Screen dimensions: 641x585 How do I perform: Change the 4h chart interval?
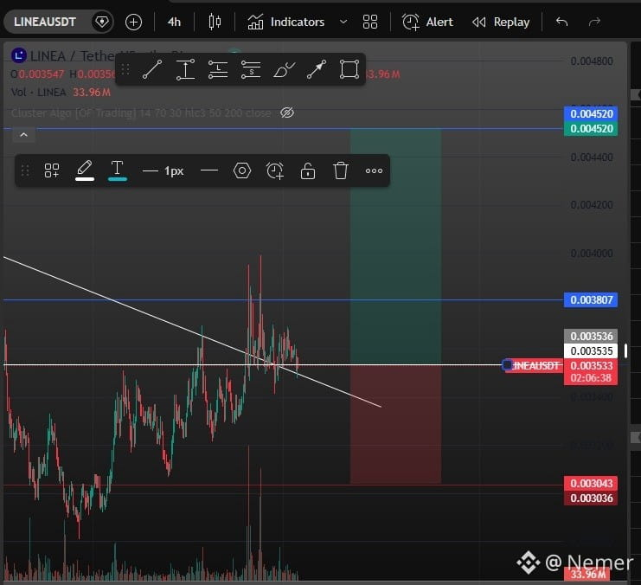click(x=174, y=22)
